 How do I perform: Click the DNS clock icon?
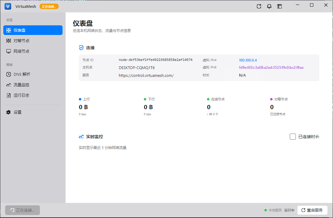tap(8, 74)
